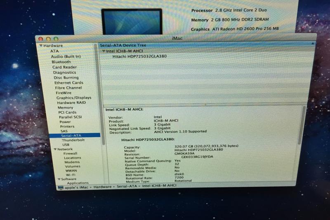
Task: Select USB in the sidebar
Action: pos(66,145)
